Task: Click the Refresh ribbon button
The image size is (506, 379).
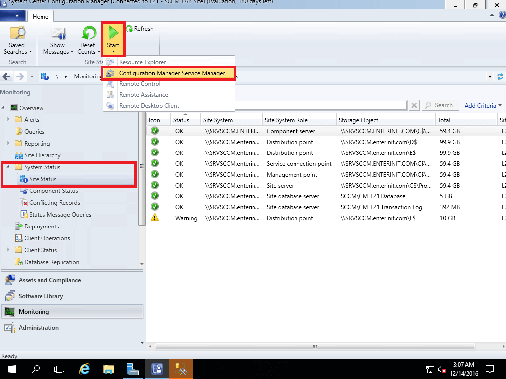Action: pyautogui.click(x=140, y=29)
